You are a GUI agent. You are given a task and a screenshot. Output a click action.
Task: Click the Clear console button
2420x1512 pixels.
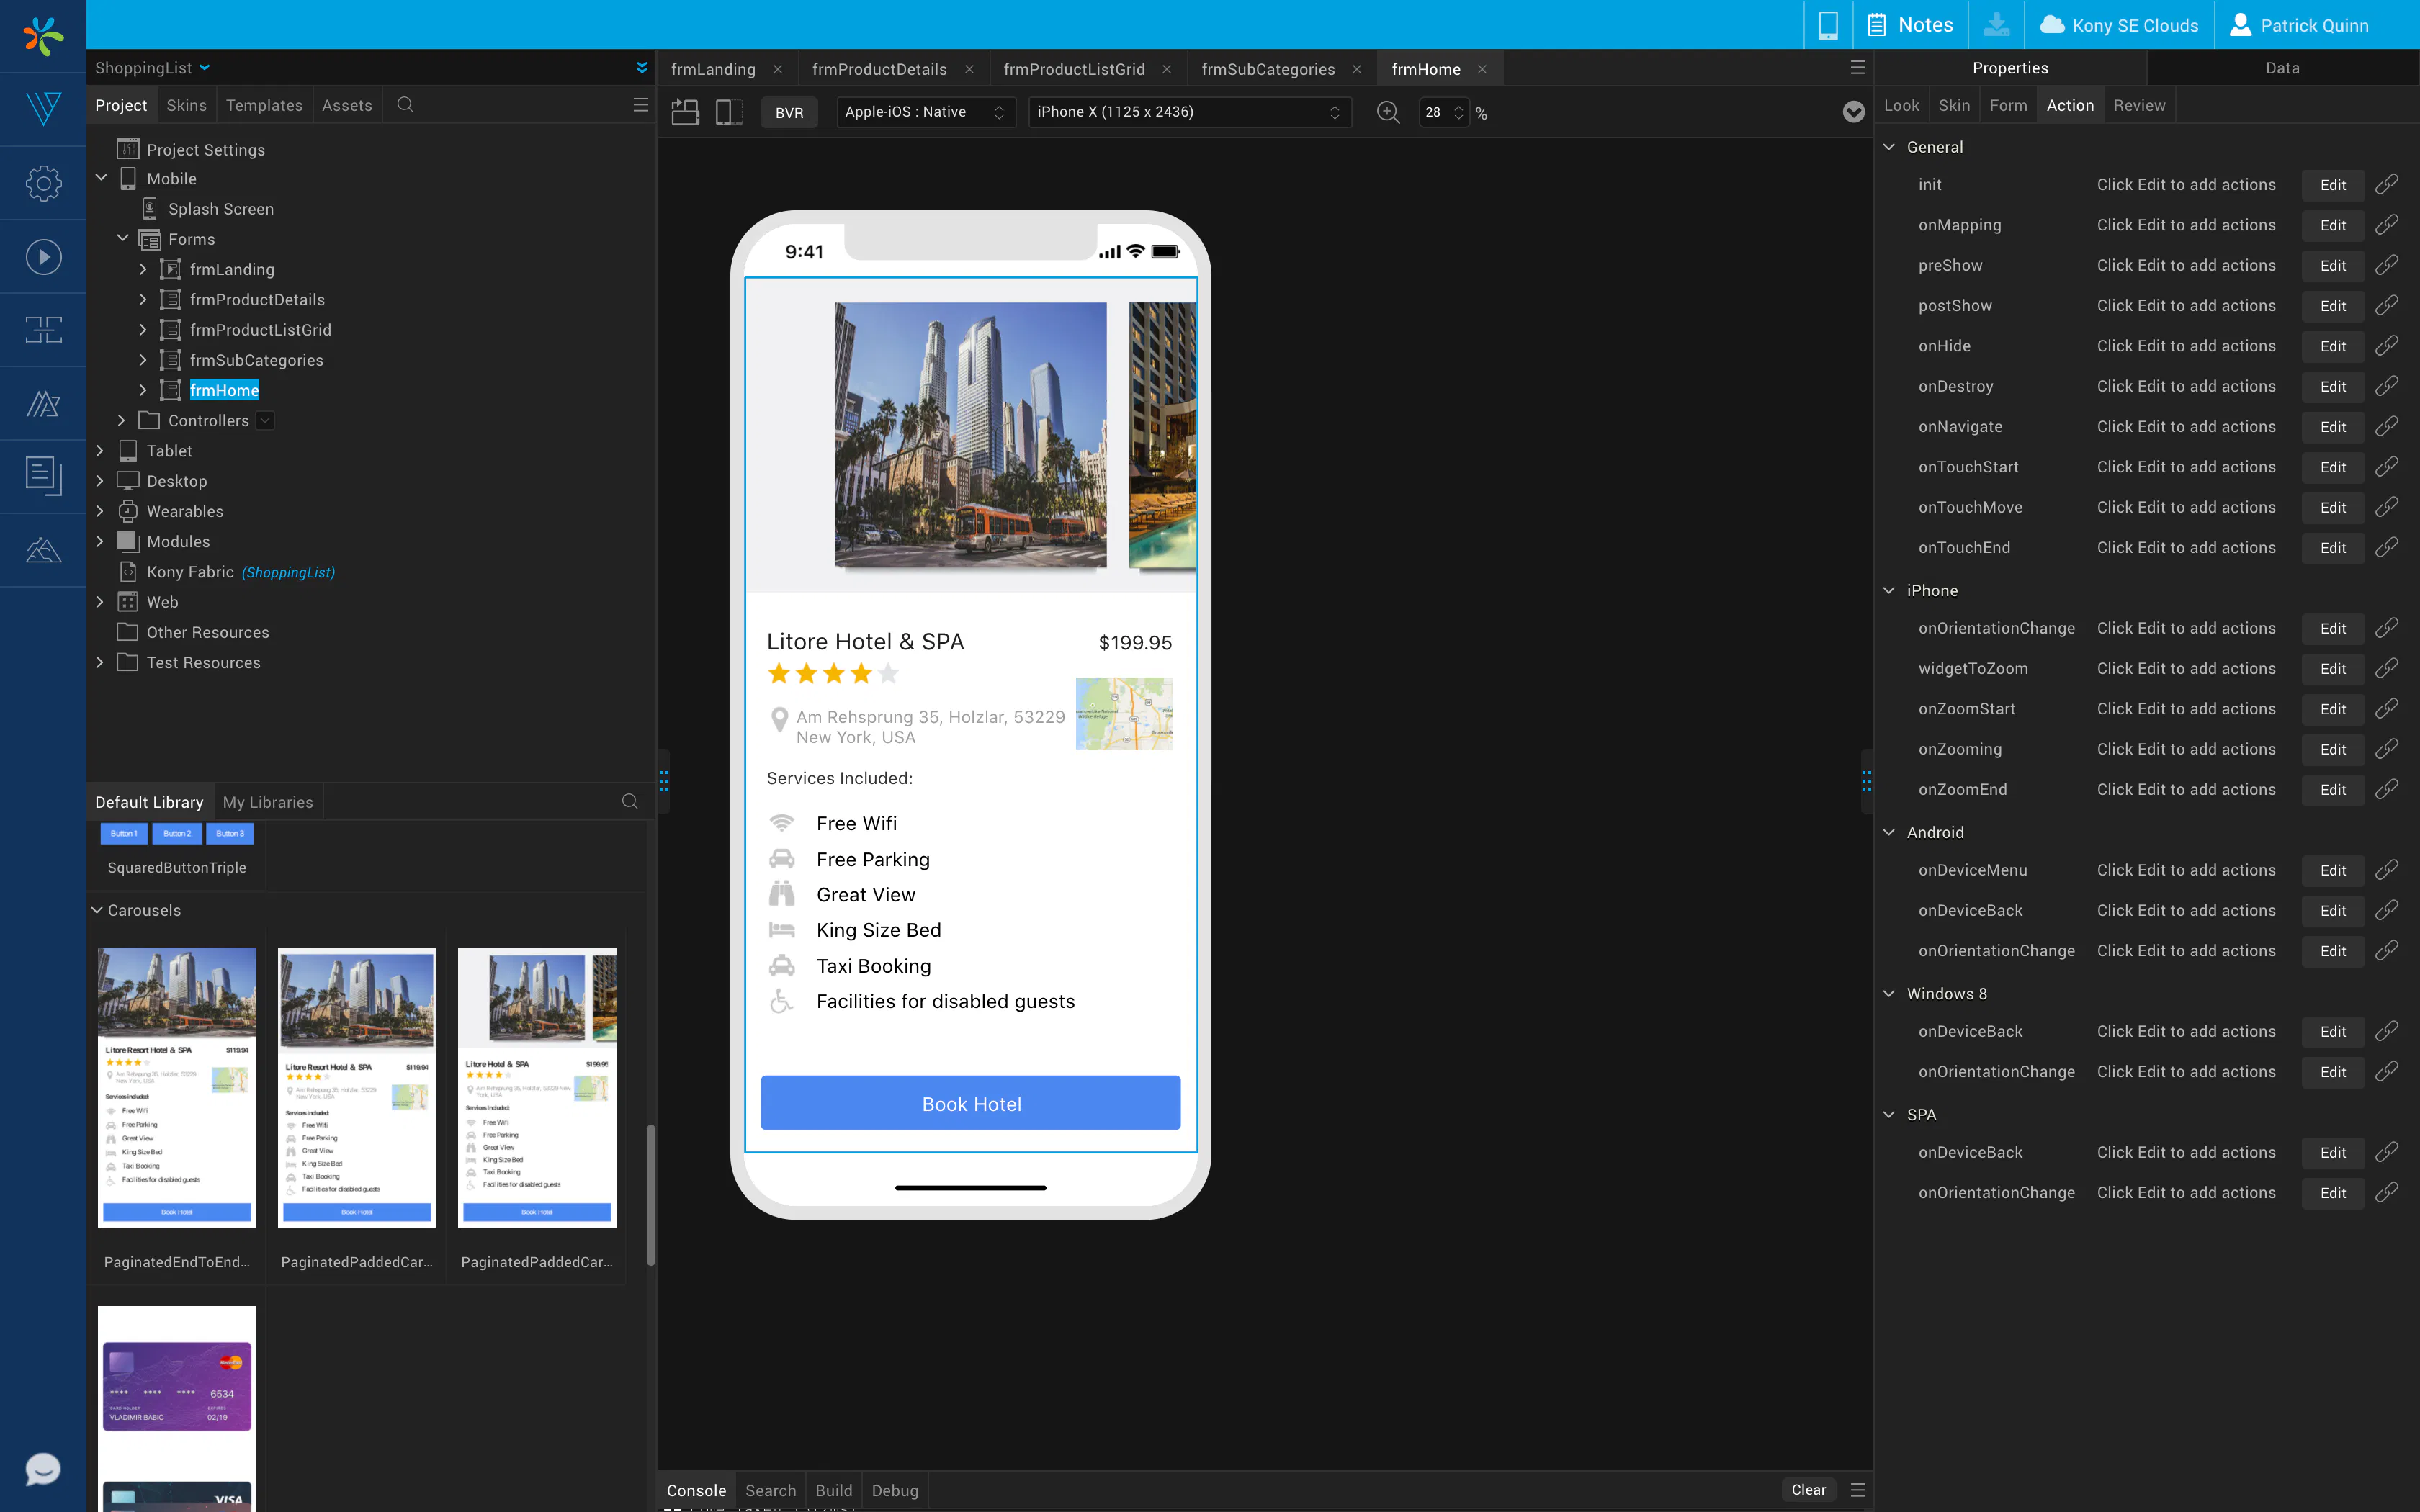[1808, 1489]
